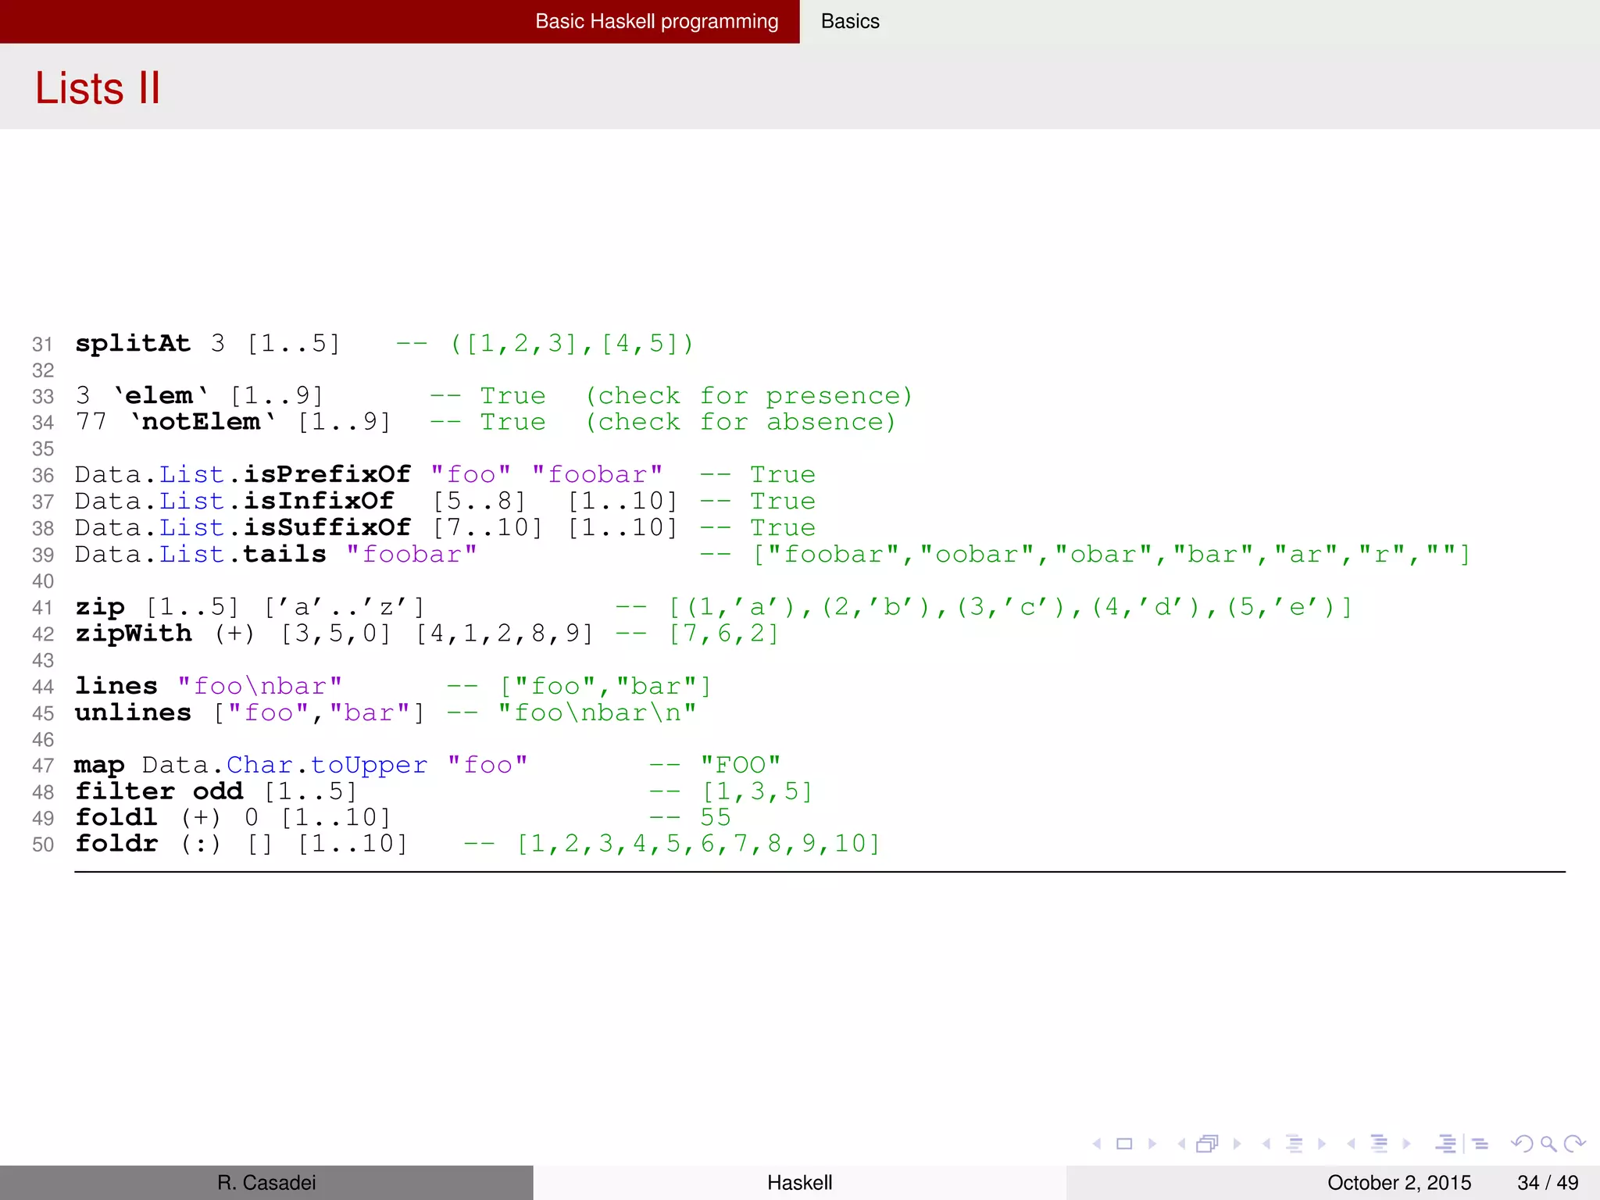Open the search magnifier icon
The height and width of the screenshot is (1200, 1600).
click(x=1548, y=1144)
